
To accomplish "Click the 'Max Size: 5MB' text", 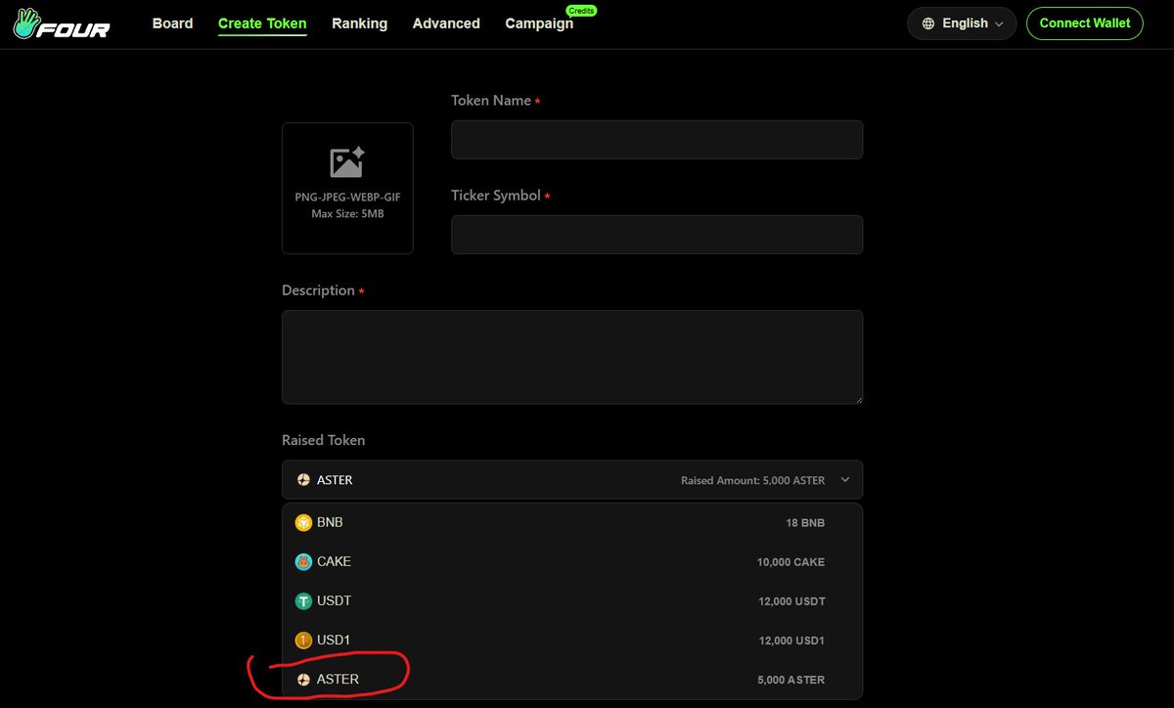I will [x=347, y=213].
